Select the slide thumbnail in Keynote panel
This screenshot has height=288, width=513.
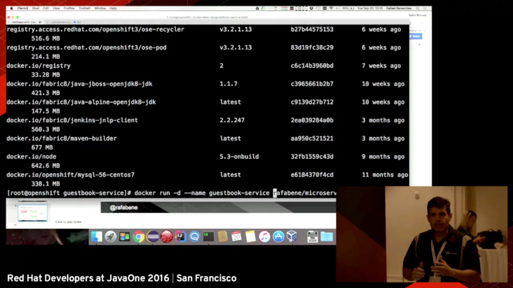click(x=32, y=213)
